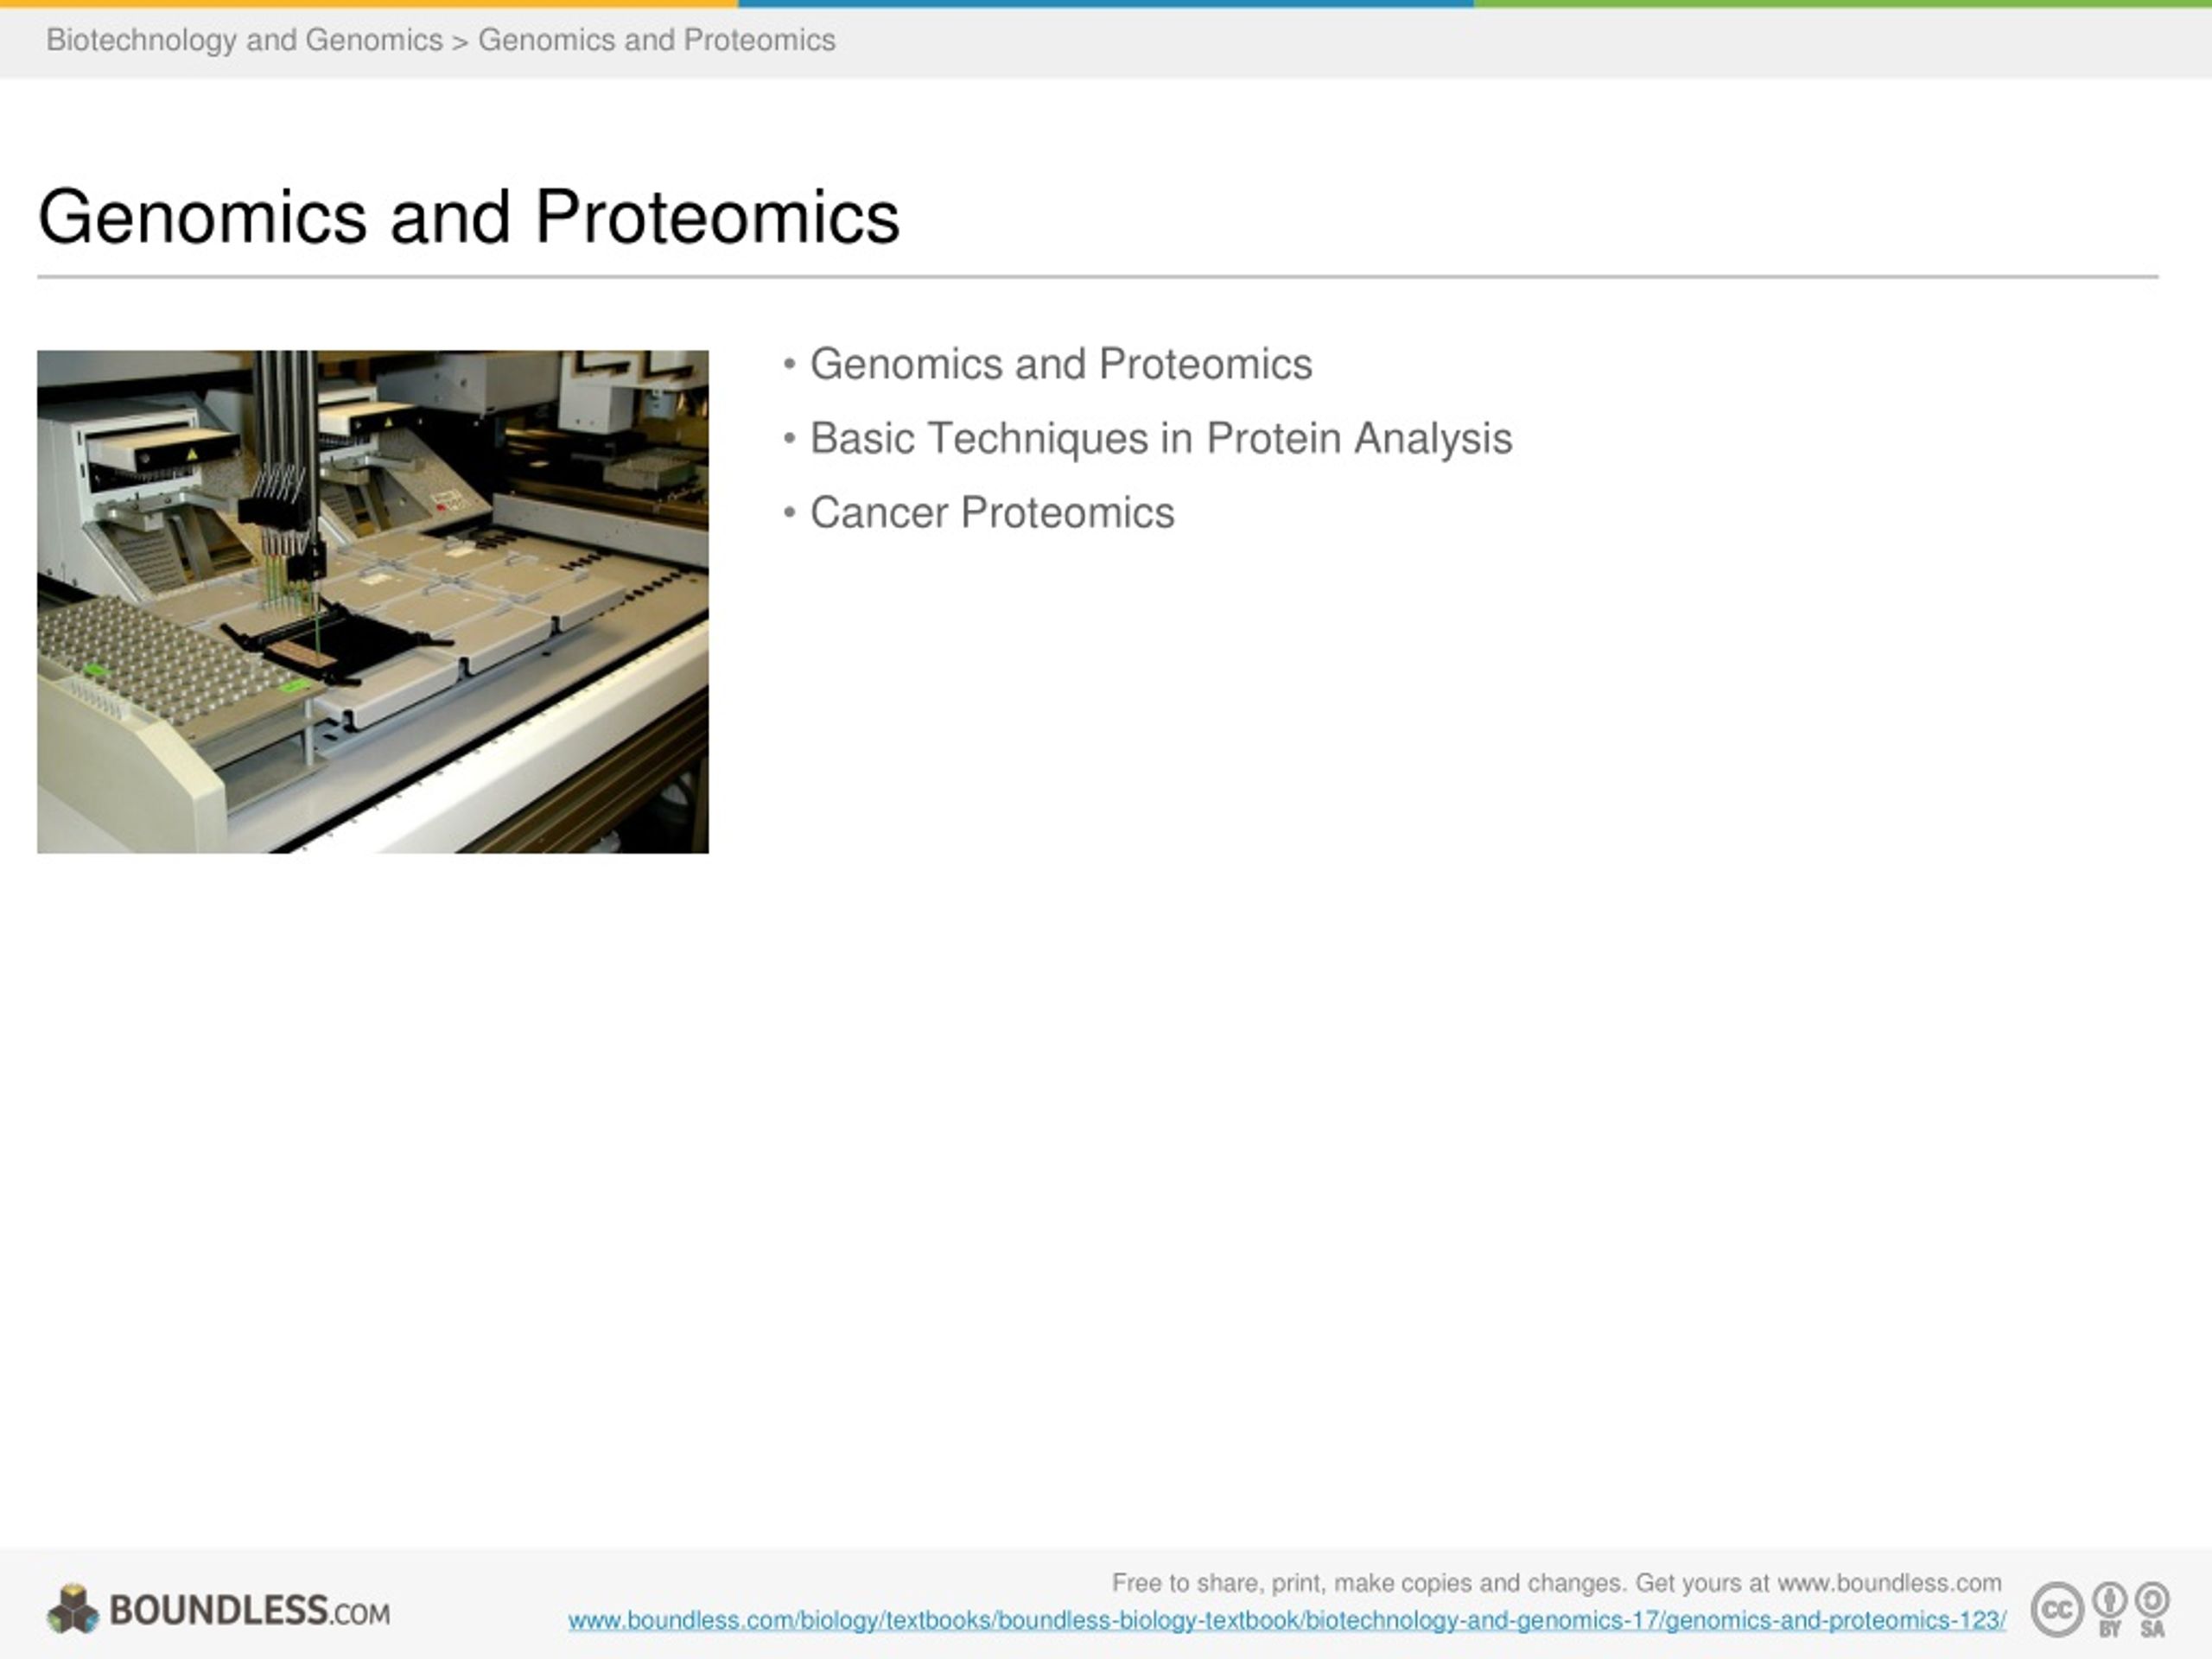Image resolution: width=2212 pixels, height=1659 pixels.
Task: Select the lab robot photo thumbnail
Action: click(373, 601)
